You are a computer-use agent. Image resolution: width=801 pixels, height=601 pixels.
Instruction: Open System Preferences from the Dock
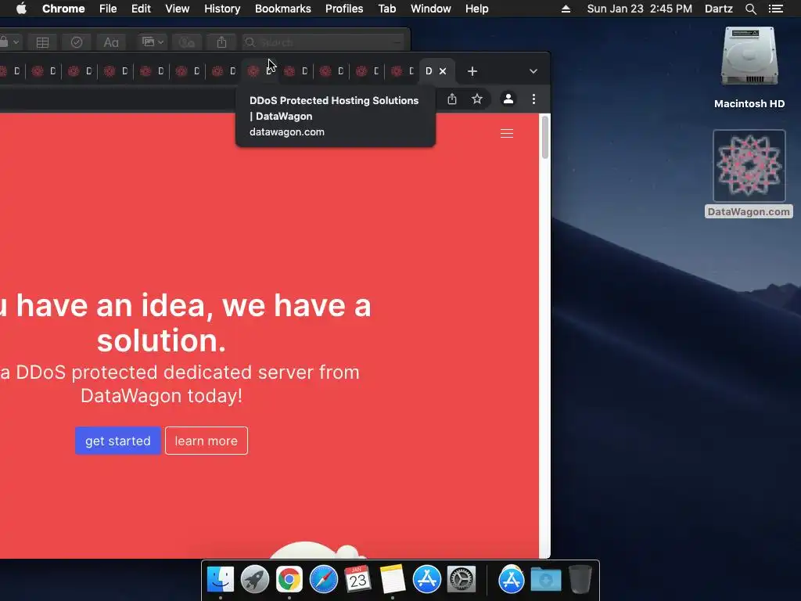point(462,580)
